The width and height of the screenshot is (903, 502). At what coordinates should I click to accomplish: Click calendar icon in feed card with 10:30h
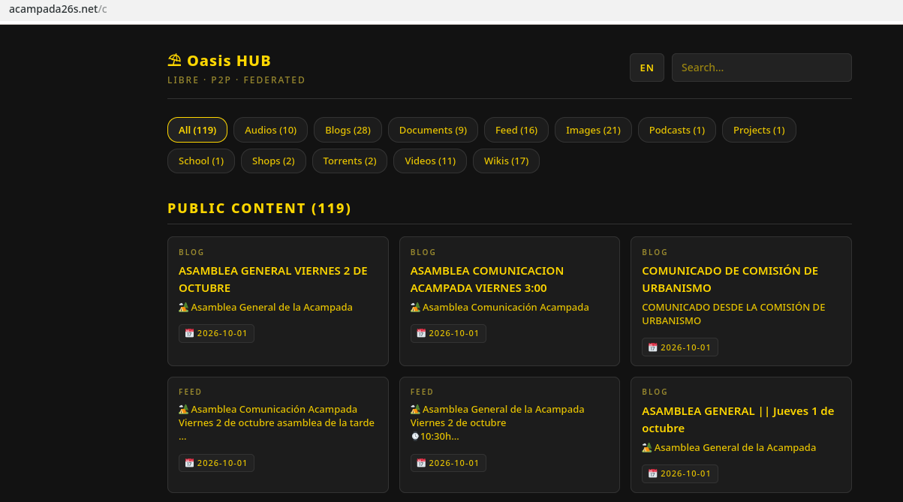[421, 463]
